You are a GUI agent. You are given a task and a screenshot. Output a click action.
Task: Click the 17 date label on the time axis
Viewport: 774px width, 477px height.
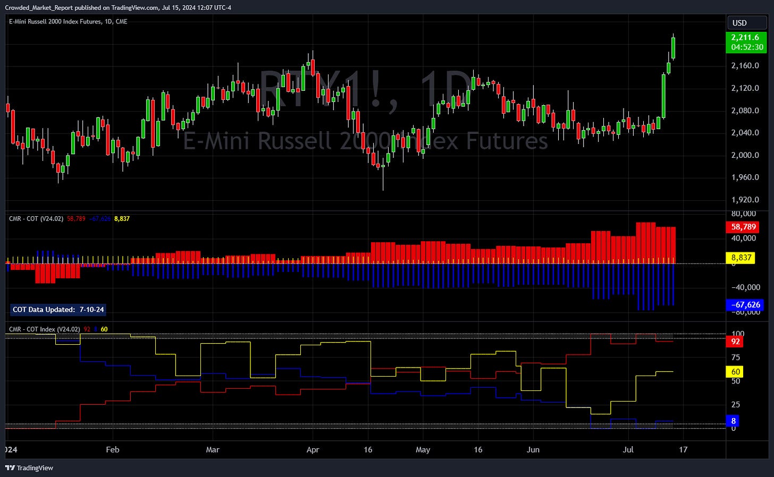(683, 450)
